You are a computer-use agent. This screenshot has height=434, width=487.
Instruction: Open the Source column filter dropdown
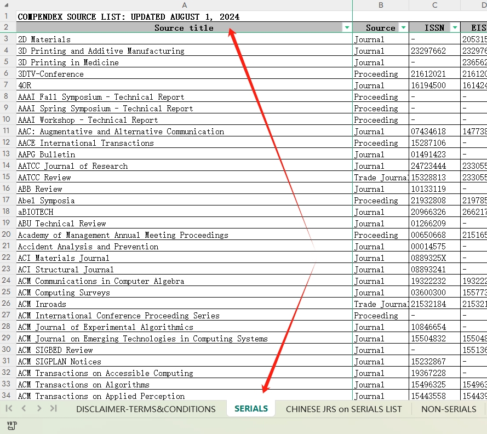click(x=403, y=27)
